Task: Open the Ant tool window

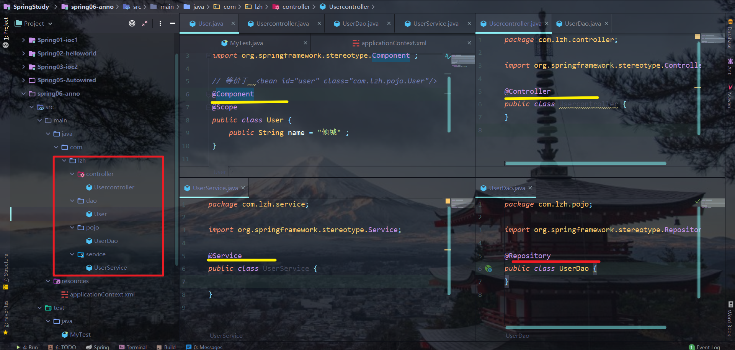Action: [x=730, y=66]
